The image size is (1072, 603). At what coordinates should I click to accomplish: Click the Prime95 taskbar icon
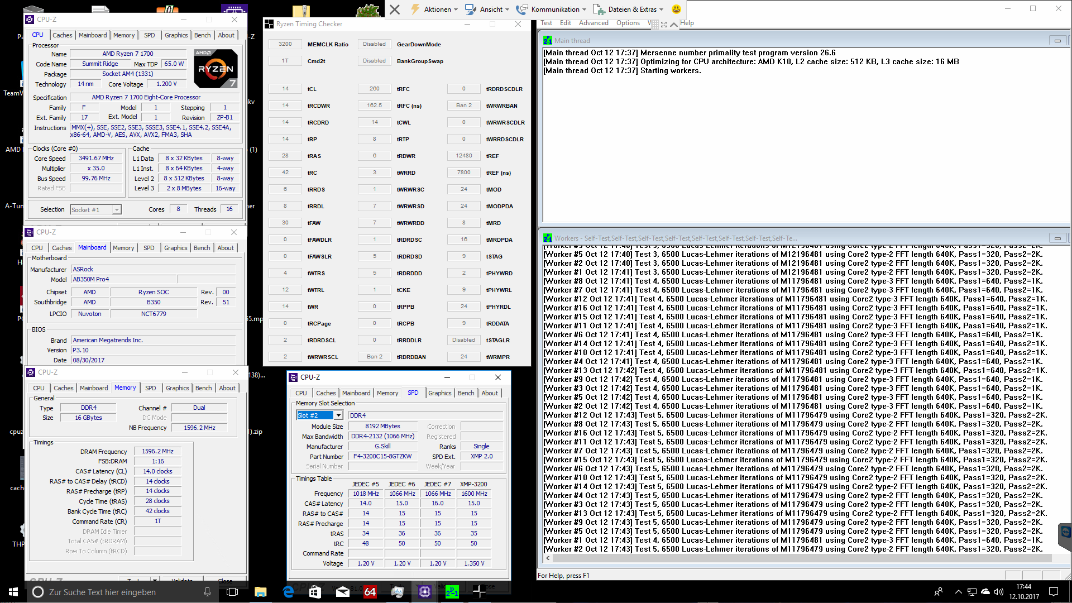click(x=452, y=592)
